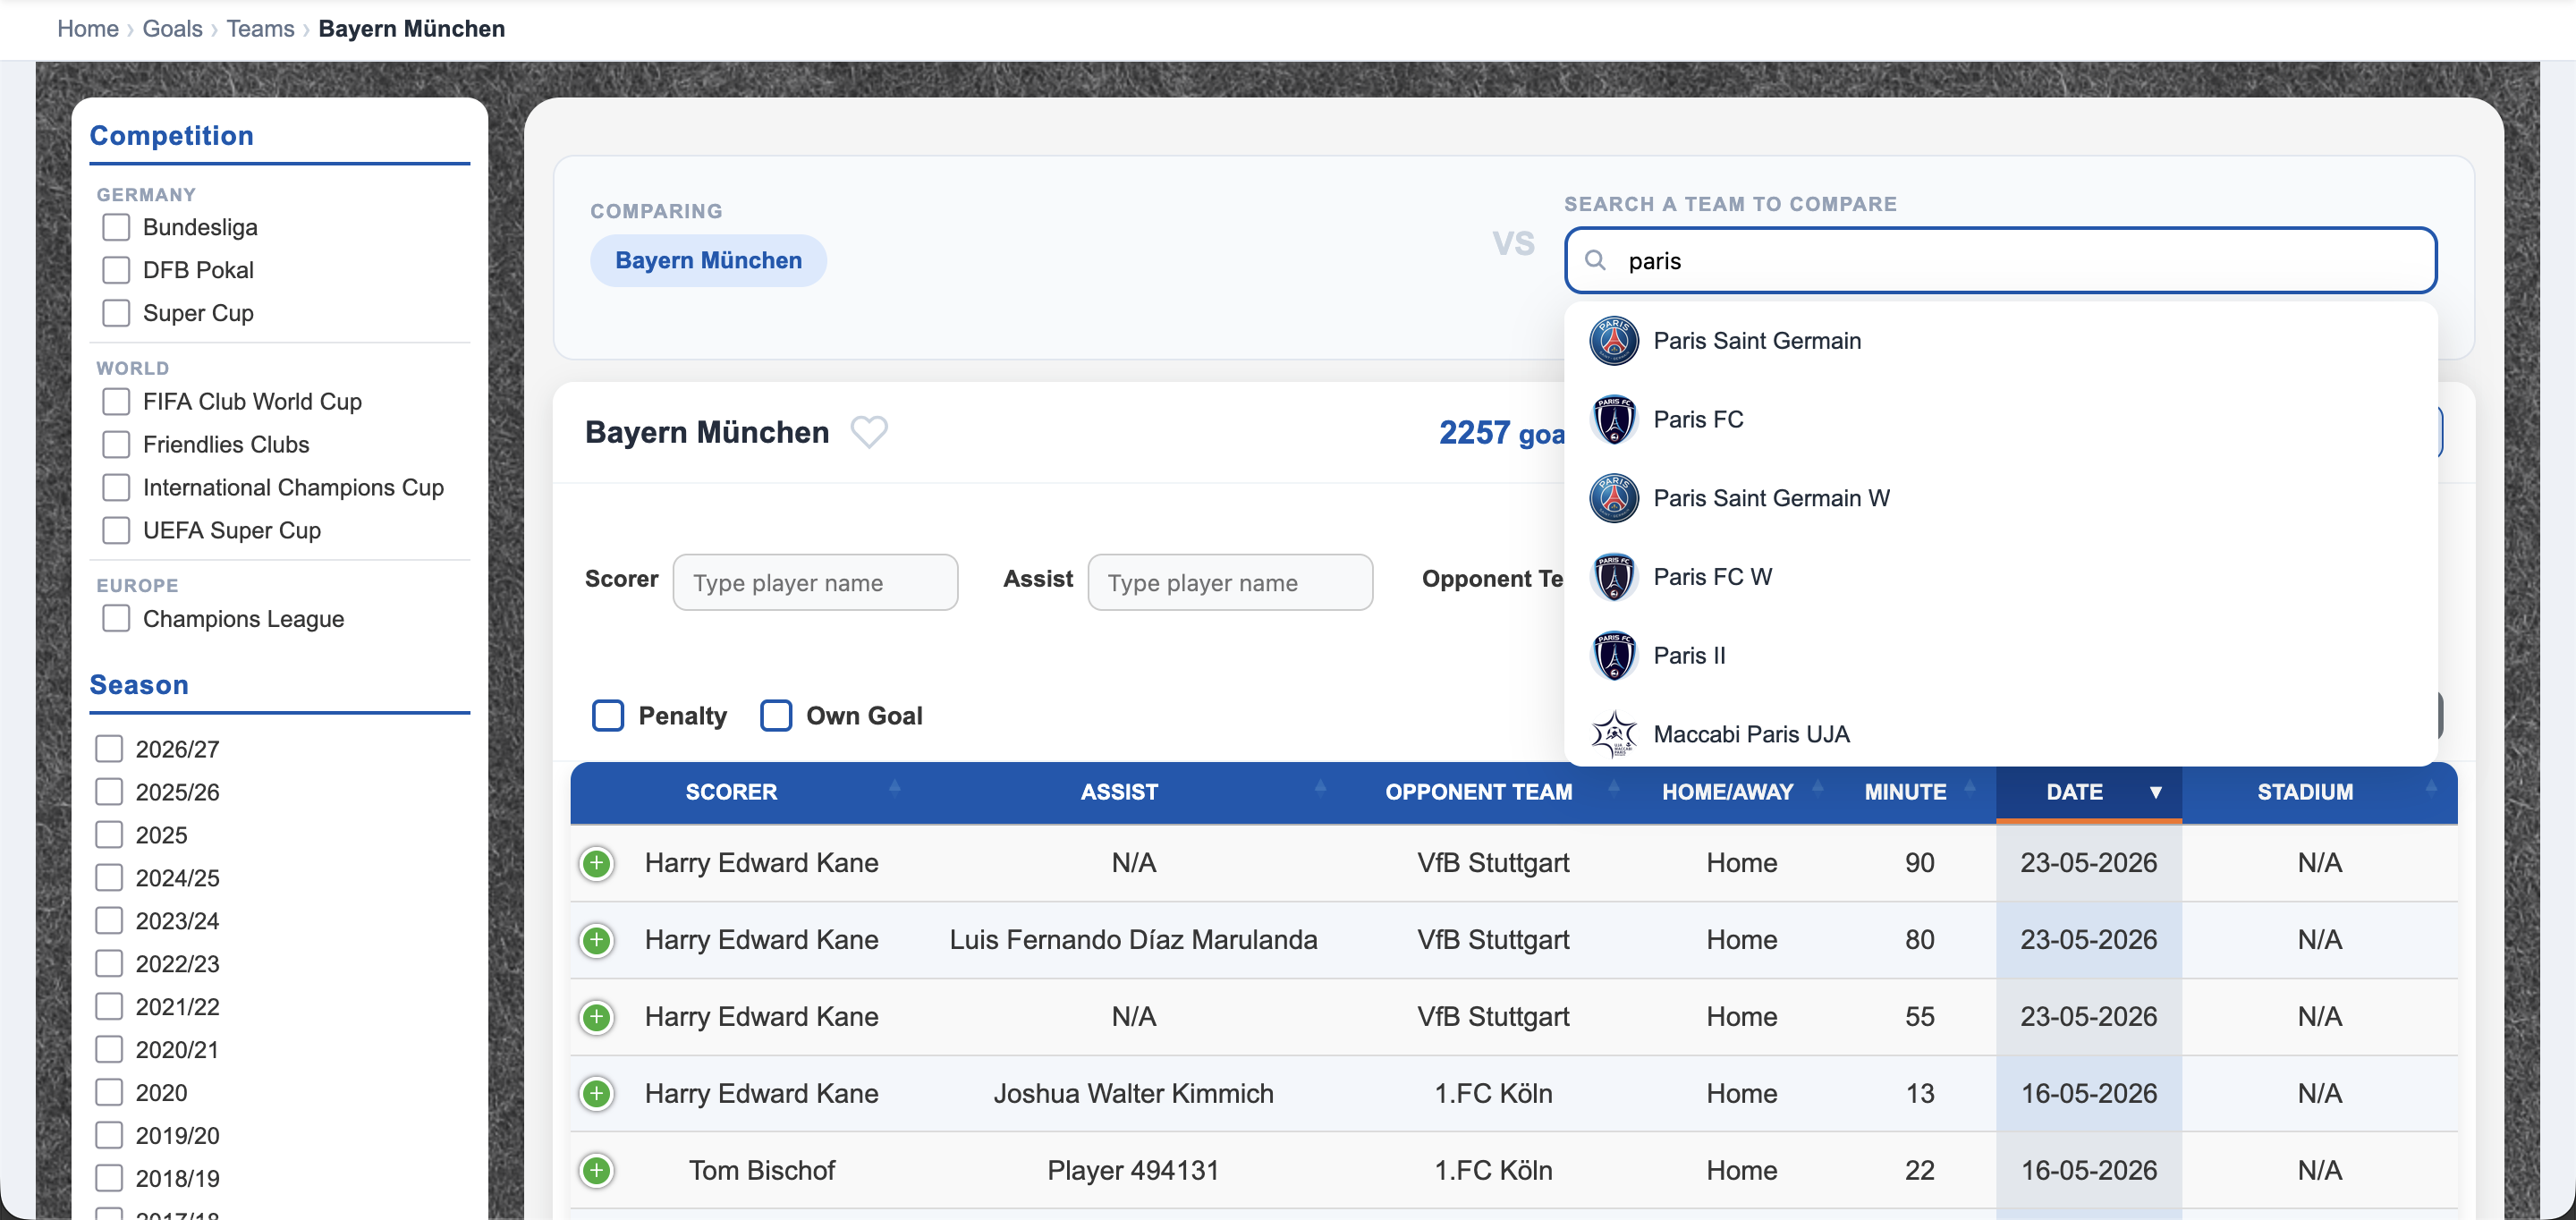
Task: Toggle the DFB Pokal checkbox
Action: tap(116, 270)
